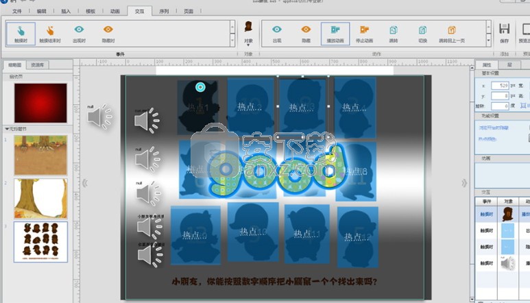Open the 插入 insert ribbon tab
This screenshot has height=303, width=530.
pos(66,11)
